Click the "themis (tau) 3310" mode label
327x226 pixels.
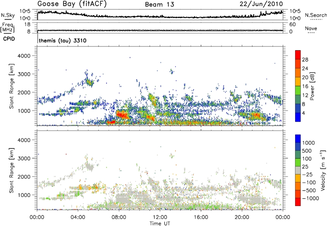(x=63, y=40)
